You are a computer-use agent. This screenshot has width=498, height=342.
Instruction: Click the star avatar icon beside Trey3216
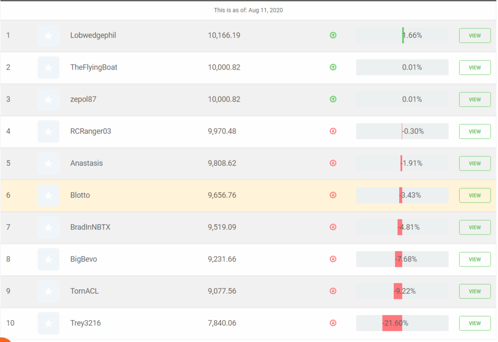click(x=48, y=323)
